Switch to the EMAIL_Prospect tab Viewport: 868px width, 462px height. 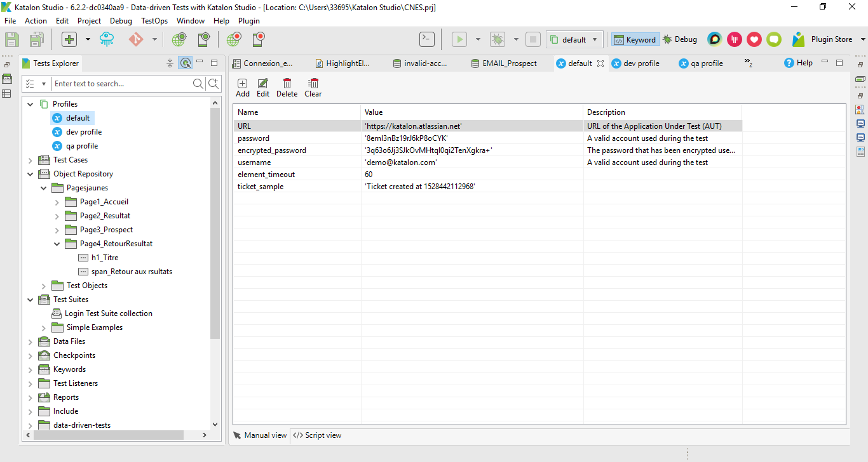pos(504,63)
